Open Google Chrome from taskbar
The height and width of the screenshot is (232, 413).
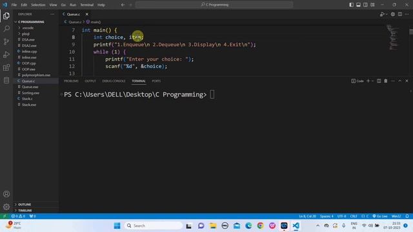tap(260, 226)
